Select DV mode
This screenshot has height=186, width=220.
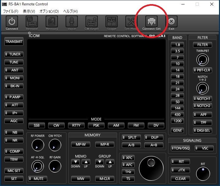point(156,125)
